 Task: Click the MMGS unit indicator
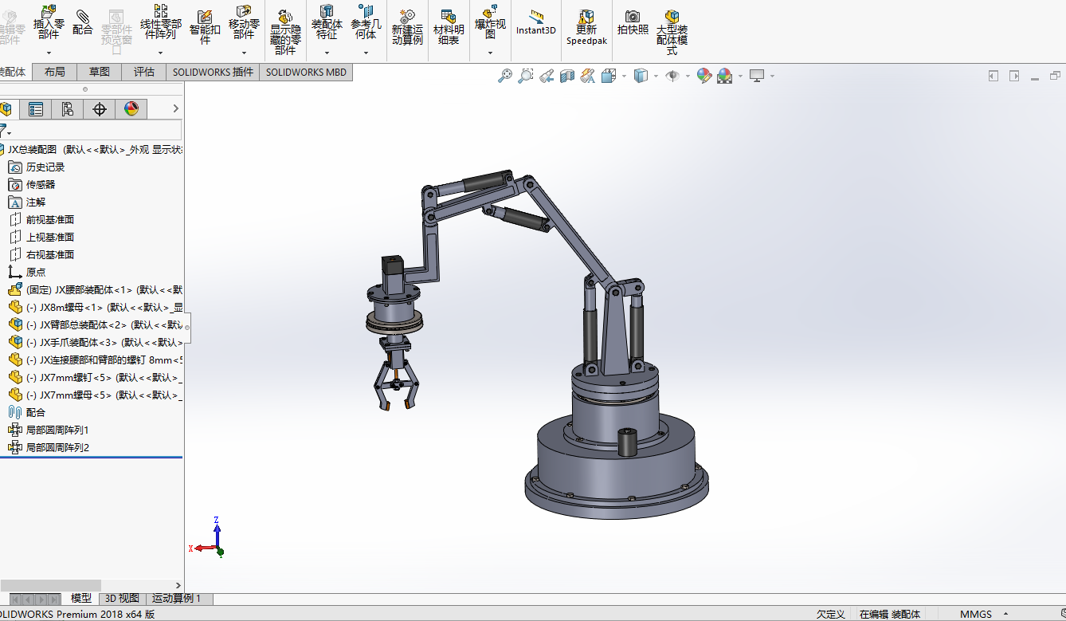tap(977, 614)
